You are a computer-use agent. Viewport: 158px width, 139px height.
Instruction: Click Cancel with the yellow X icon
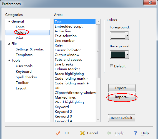click(89, 133)
